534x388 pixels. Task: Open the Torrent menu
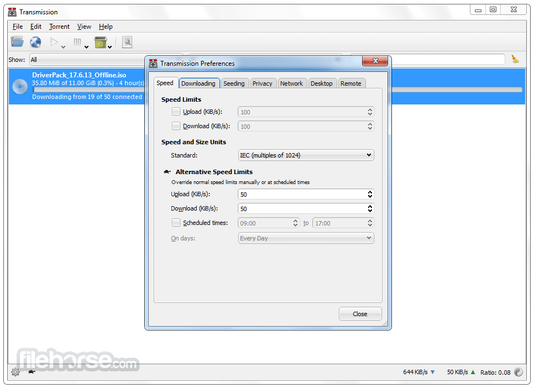point(59,26)
